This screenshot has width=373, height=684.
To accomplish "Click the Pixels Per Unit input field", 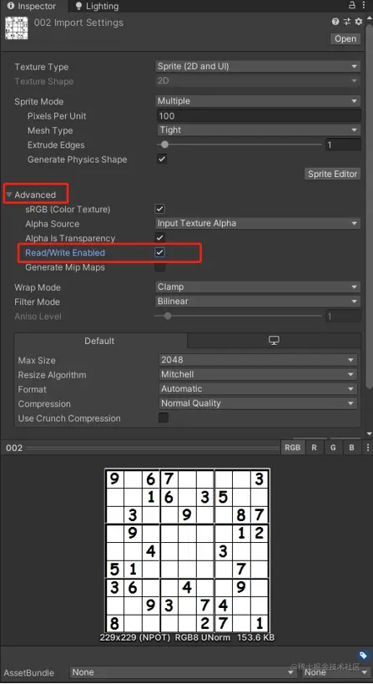I will click(x=258, y=115).
